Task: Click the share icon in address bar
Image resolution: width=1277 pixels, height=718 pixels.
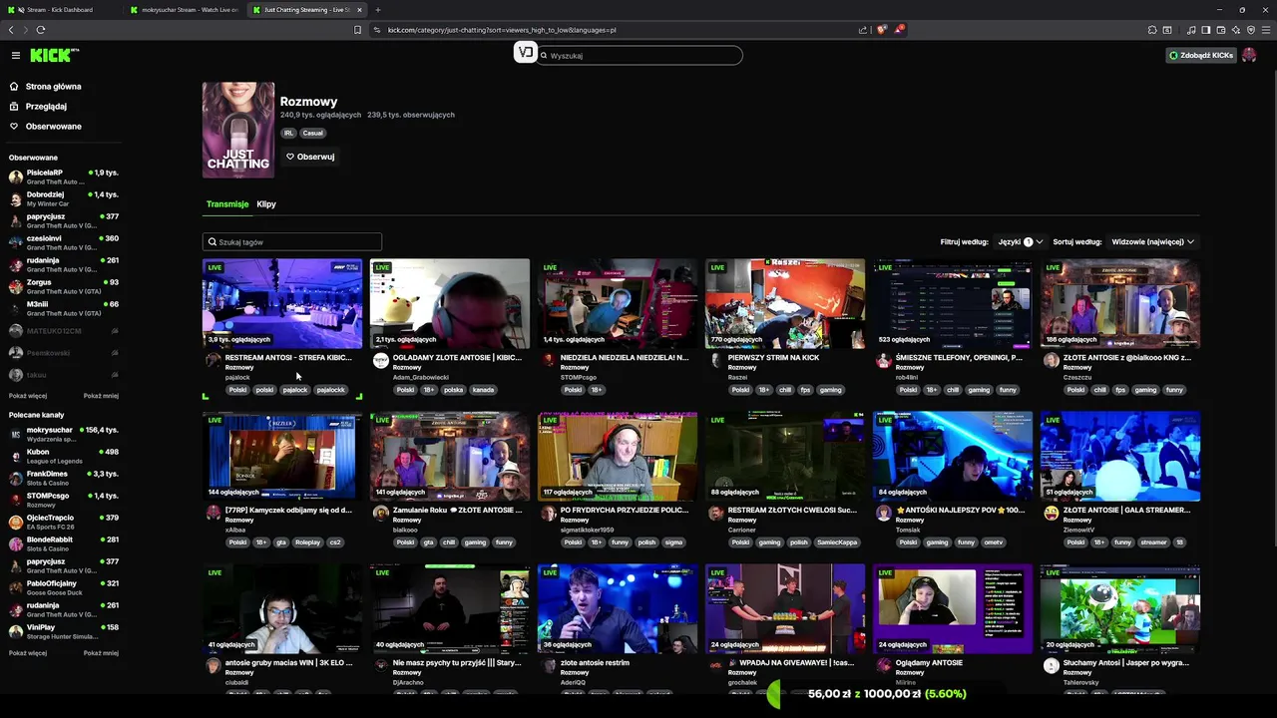Action: 863,30
